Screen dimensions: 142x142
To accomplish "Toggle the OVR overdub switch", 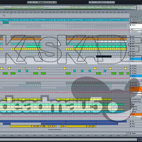I will click(45, 2).
